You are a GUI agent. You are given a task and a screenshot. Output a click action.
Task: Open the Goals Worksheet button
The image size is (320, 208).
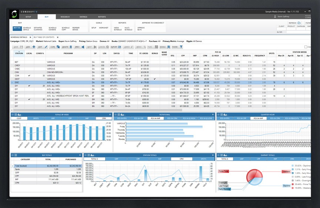coord(104,28)
